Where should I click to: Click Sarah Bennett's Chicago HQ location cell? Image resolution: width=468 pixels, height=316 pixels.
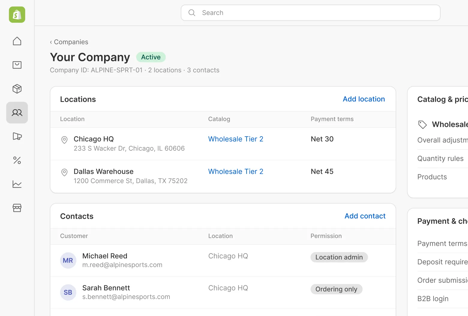(x=228, y=288)
